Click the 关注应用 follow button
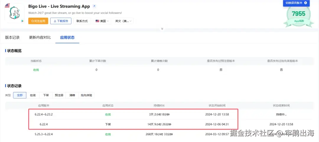 [38, 21]
